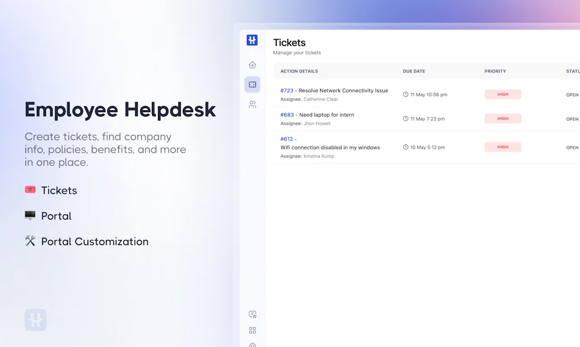Select the Home icon in the sidebar
Screen dimensions: 580x347
252,65
